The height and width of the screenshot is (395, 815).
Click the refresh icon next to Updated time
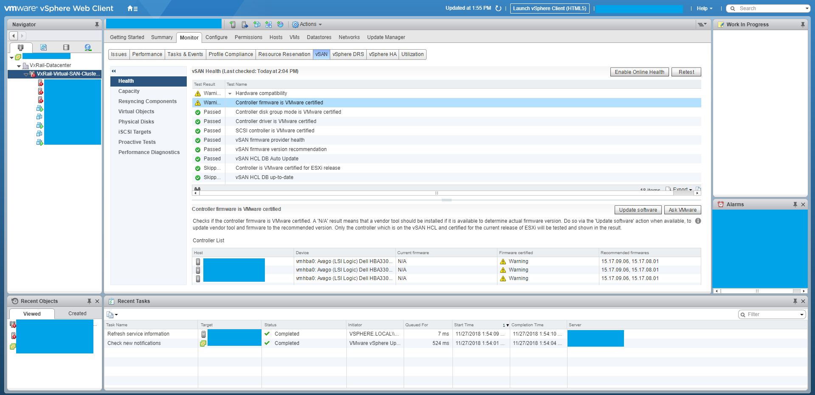[x=498, y=8]
